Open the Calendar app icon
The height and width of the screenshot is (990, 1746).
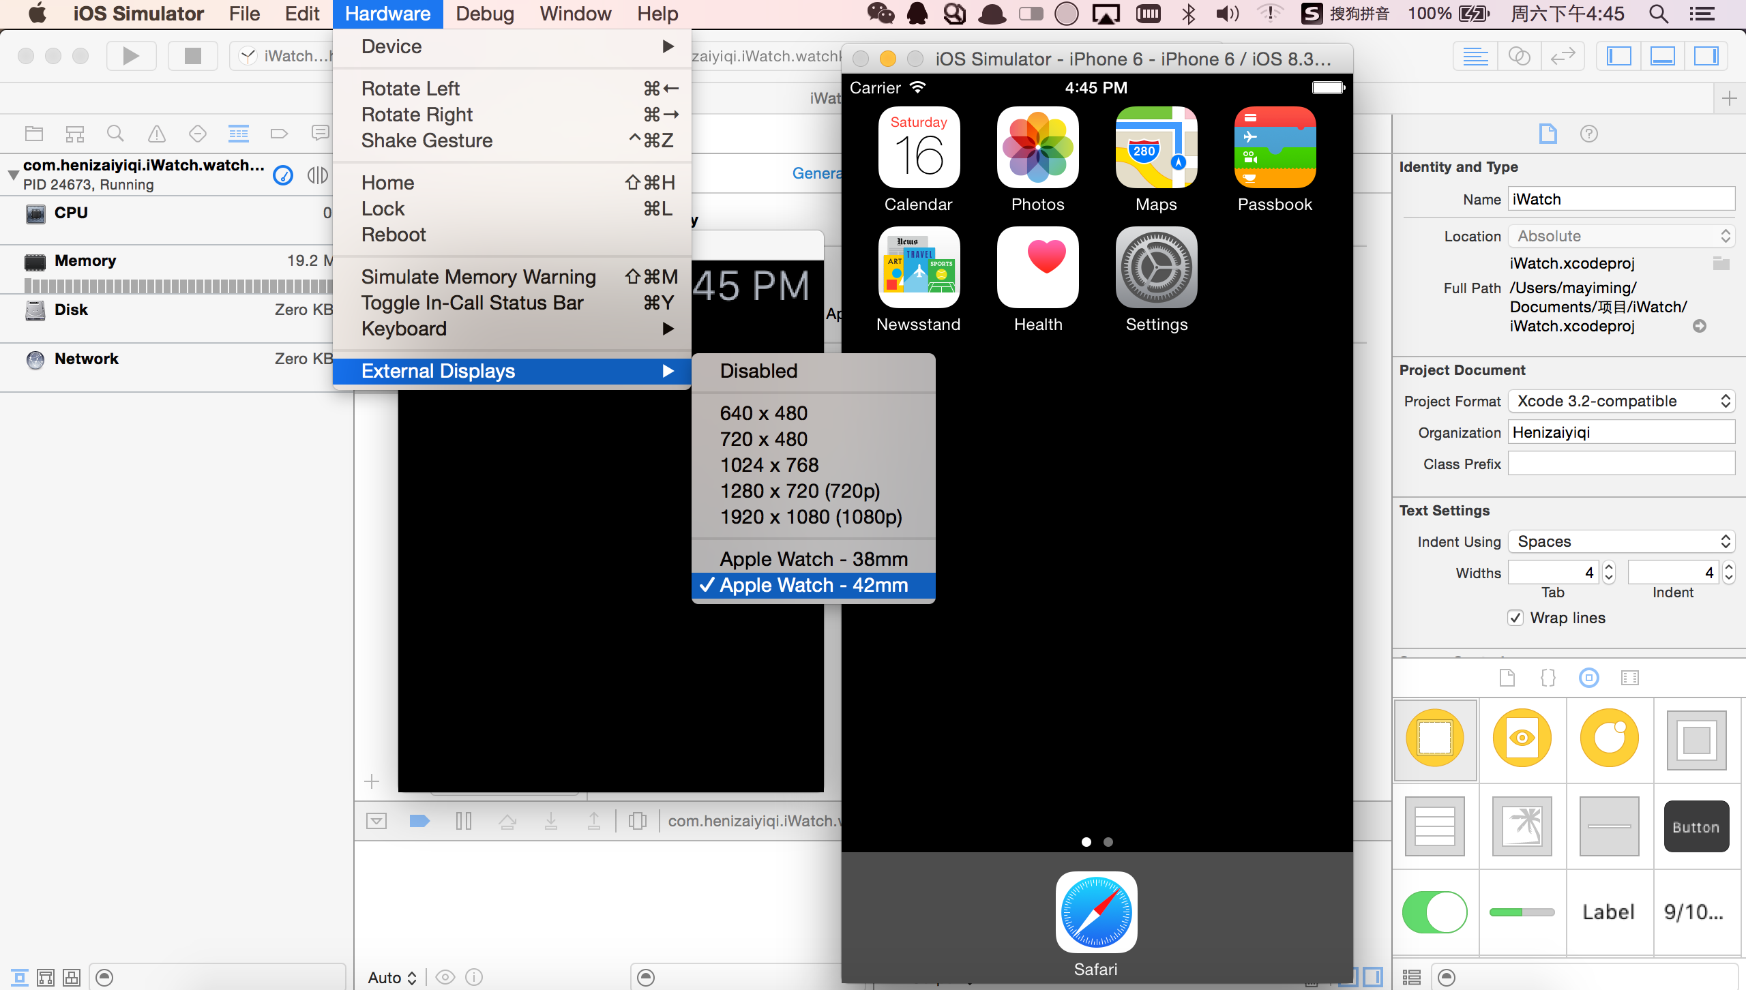coord(919,147)
